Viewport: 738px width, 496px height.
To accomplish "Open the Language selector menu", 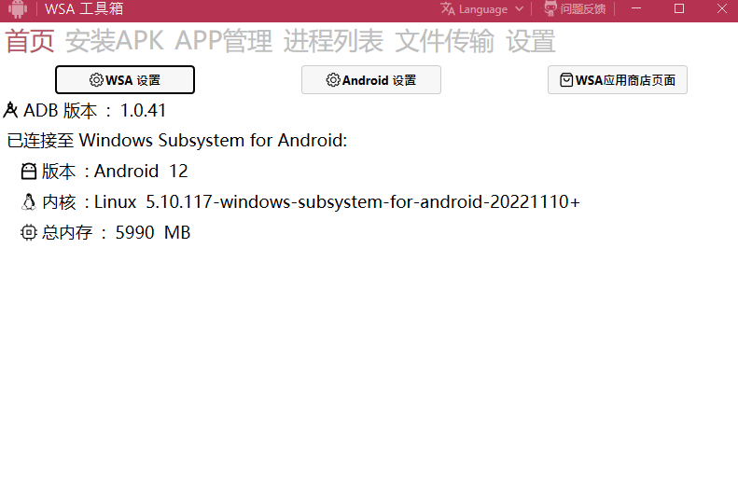I will pos(482,9).
